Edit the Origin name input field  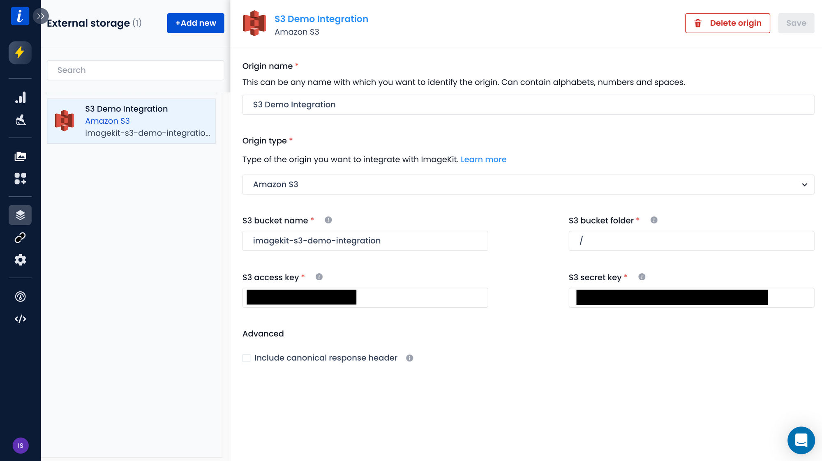coord(528,105)
